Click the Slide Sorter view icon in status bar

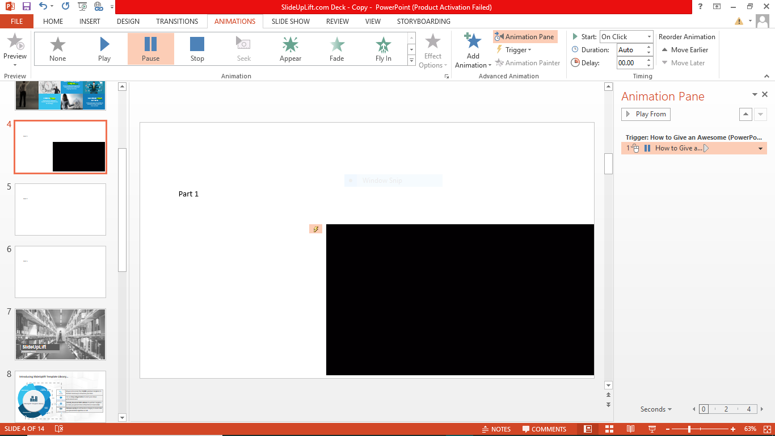coord(609,429)
